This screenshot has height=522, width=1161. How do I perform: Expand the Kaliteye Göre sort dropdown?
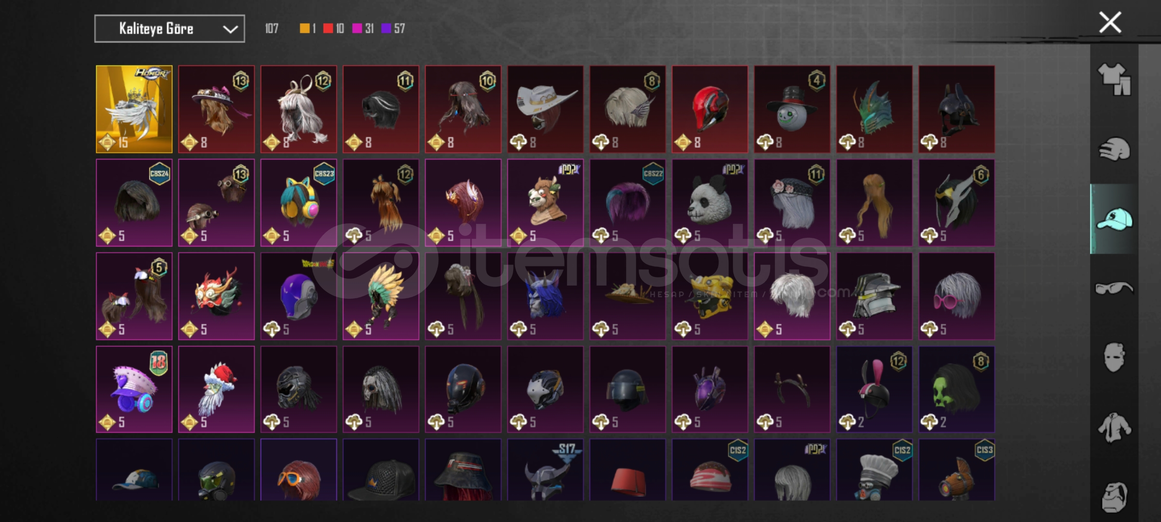169,29
